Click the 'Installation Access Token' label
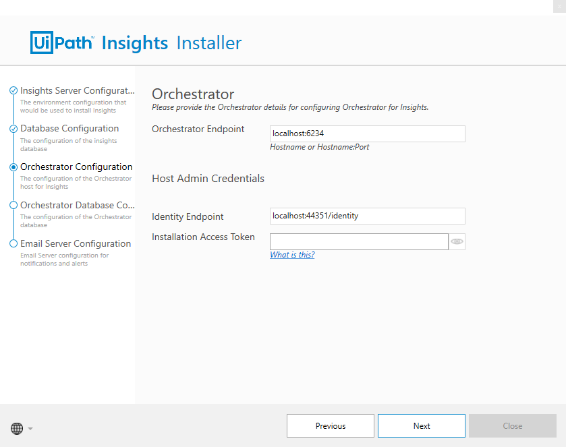 [x=203, y=237]
